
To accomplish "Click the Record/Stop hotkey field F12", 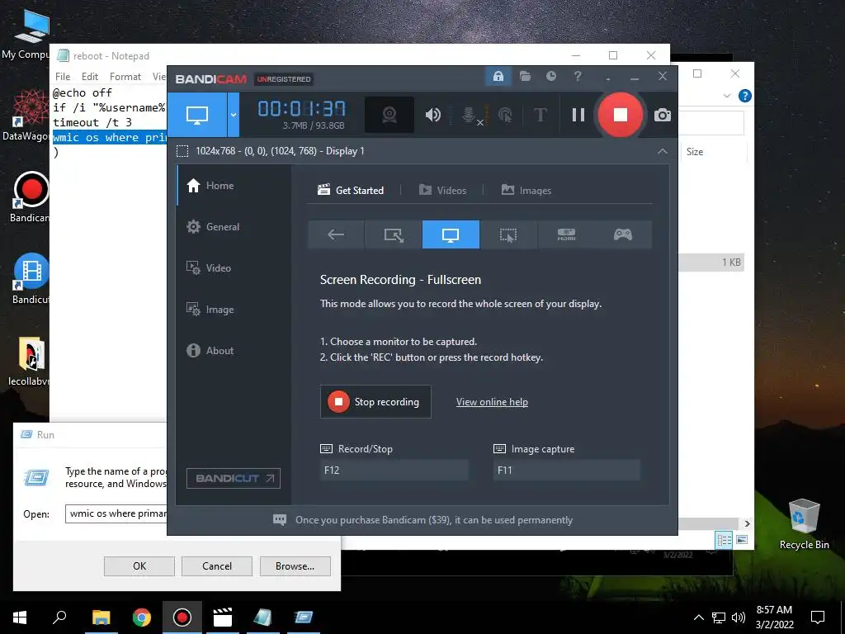I will click(394, 470).
